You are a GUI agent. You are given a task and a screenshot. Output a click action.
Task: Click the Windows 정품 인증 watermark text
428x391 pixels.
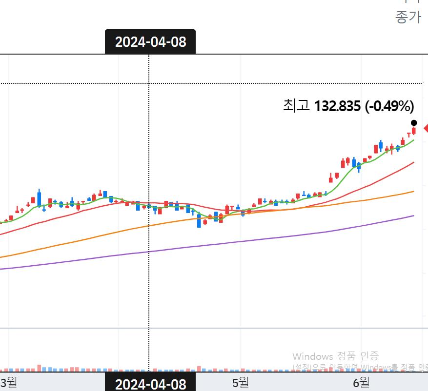pos(335,356)
